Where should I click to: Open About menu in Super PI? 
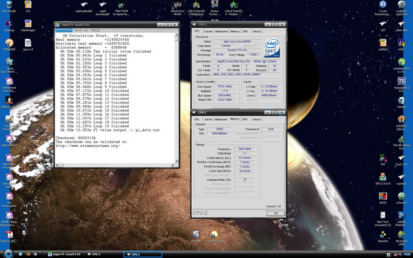(x=81, y=30)
